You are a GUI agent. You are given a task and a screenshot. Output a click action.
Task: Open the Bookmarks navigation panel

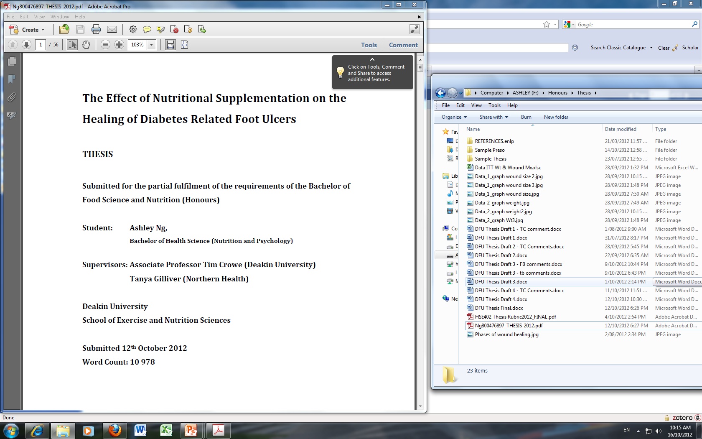[12, 79]
